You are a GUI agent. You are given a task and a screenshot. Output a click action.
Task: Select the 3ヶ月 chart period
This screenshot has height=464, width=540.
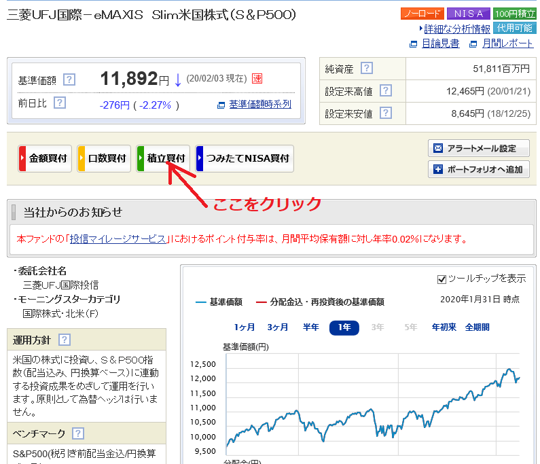278,327
